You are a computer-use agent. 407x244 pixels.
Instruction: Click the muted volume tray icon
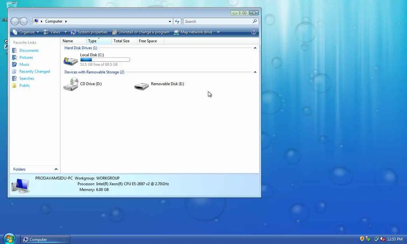click(383, 239)
